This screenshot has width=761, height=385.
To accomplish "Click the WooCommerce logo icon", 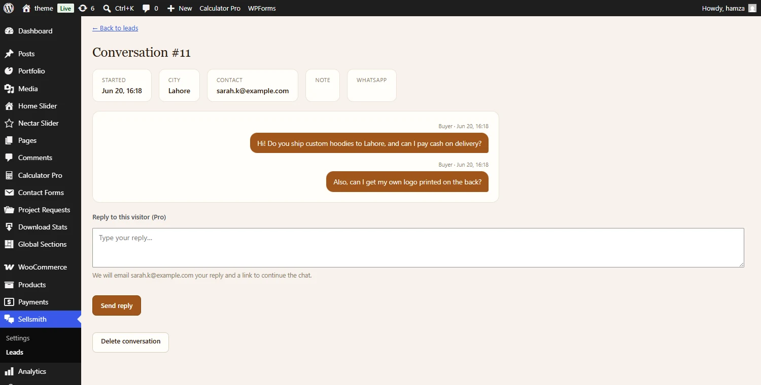I will (9, 267).
